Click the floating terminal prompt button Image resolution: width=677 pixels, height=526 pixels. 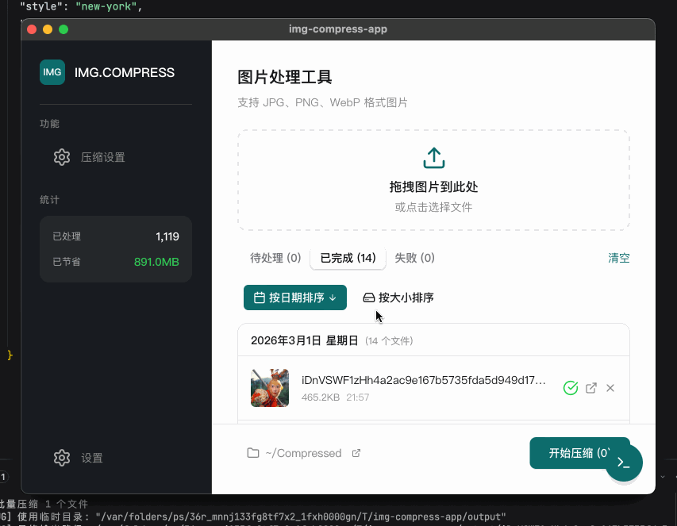coord(624,463)
